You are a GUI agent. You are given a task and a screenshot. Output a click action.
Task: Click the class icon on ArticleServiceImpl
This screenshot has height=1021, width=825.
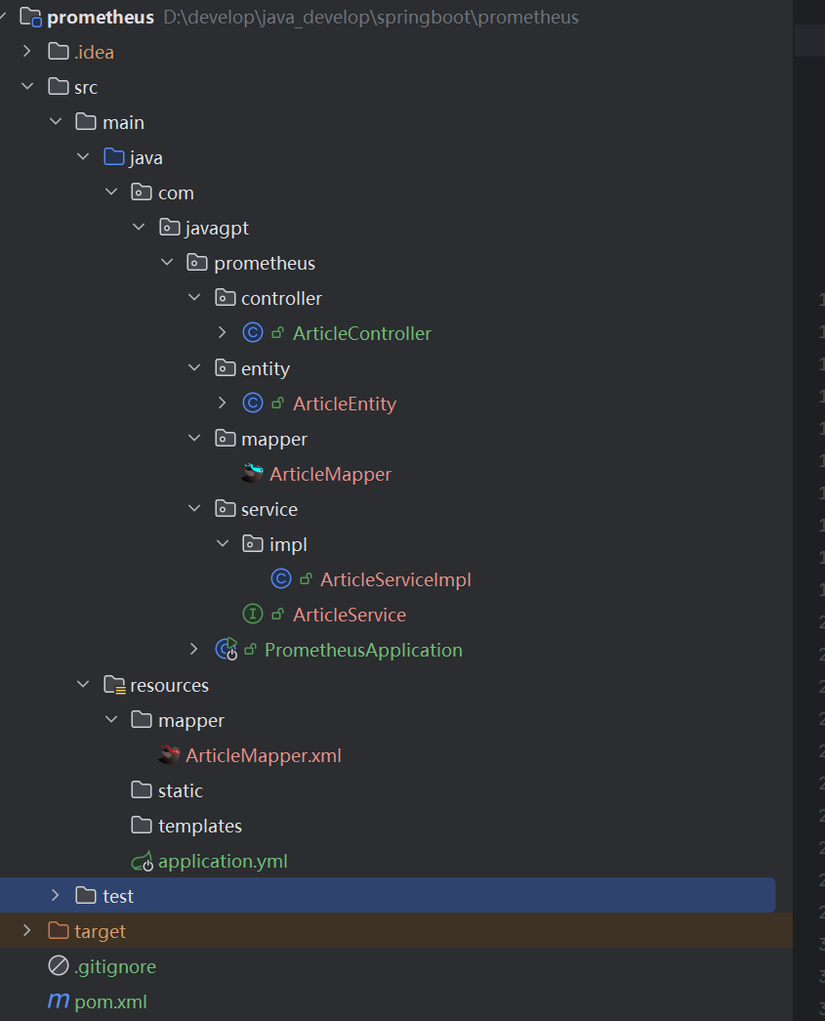(280, 578)
